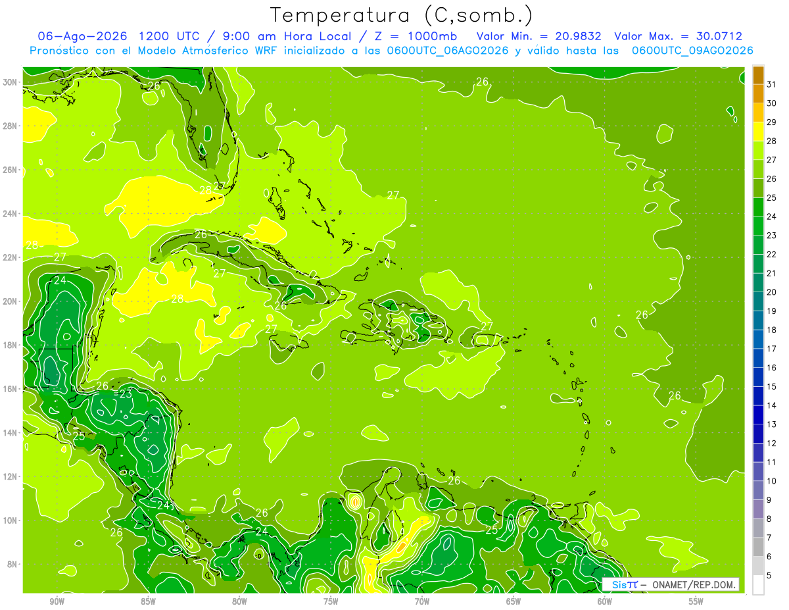Click the legend value 20 on the color scale
789x610 pixels.
(x=772, y=292)
